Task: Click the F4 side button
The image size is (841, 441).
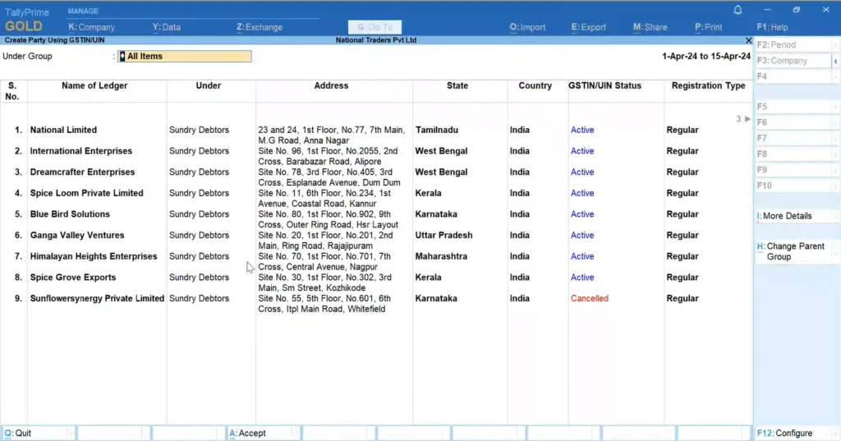Action: 796,76
